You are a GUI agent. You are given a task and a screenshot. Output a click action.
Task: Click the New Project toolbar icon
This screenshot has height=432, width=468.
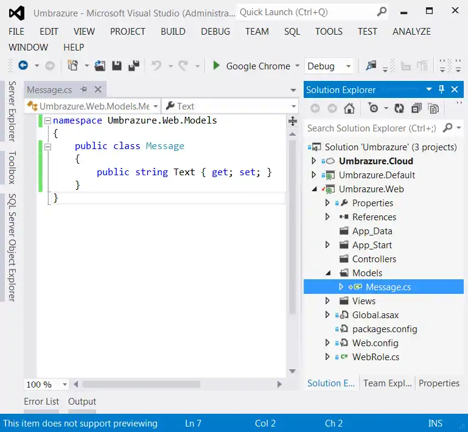click(72, 65)
